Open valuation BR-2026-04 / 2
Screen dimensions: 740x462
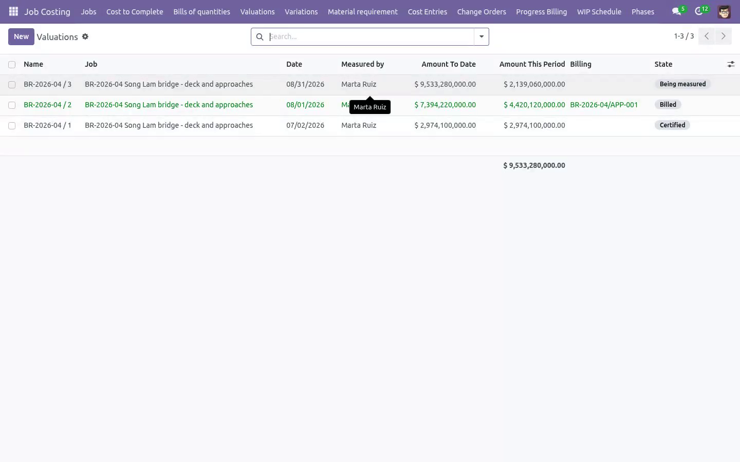click(x=47, y=105)
